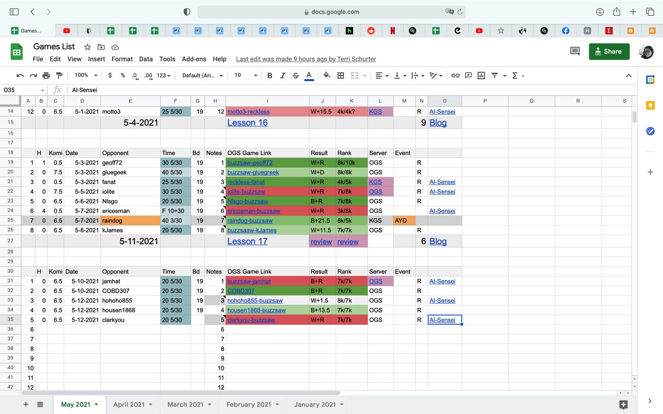
Task: Insert a chart from the toolbar
Action: coord(481,75)
